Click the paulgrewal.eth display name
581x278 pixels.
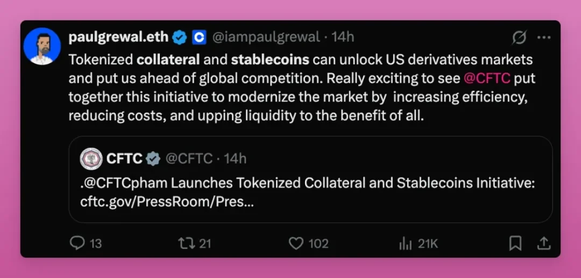pos(118,37)
